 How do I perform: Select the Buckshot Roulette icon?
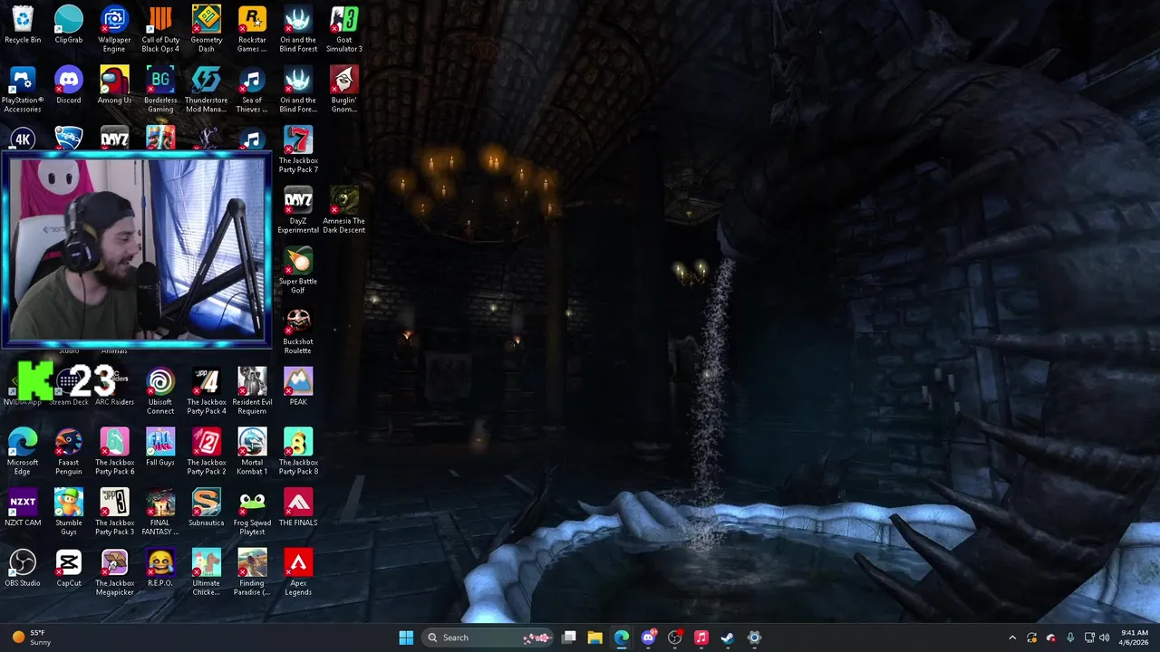pos(298,331)
